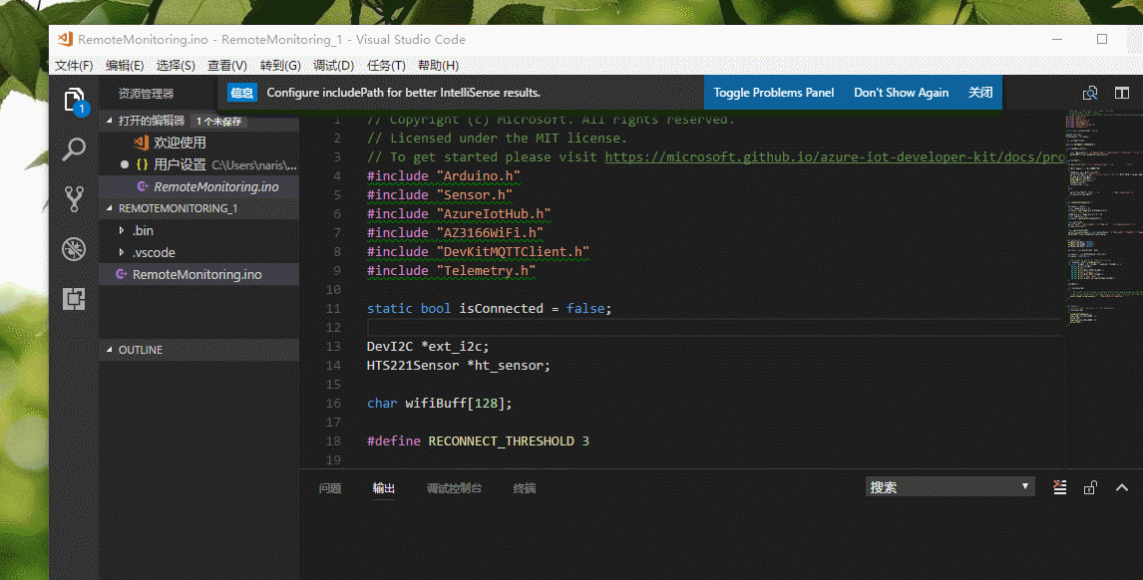Click the globe-shaped icon in the activity bar

click(73, 248)
